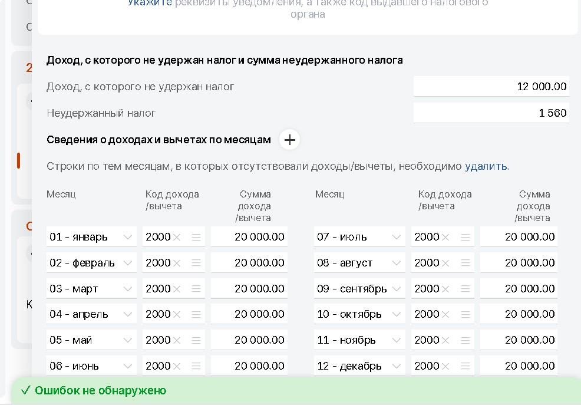Edit untaxed income field showing 12 000.00

point(491,86)
